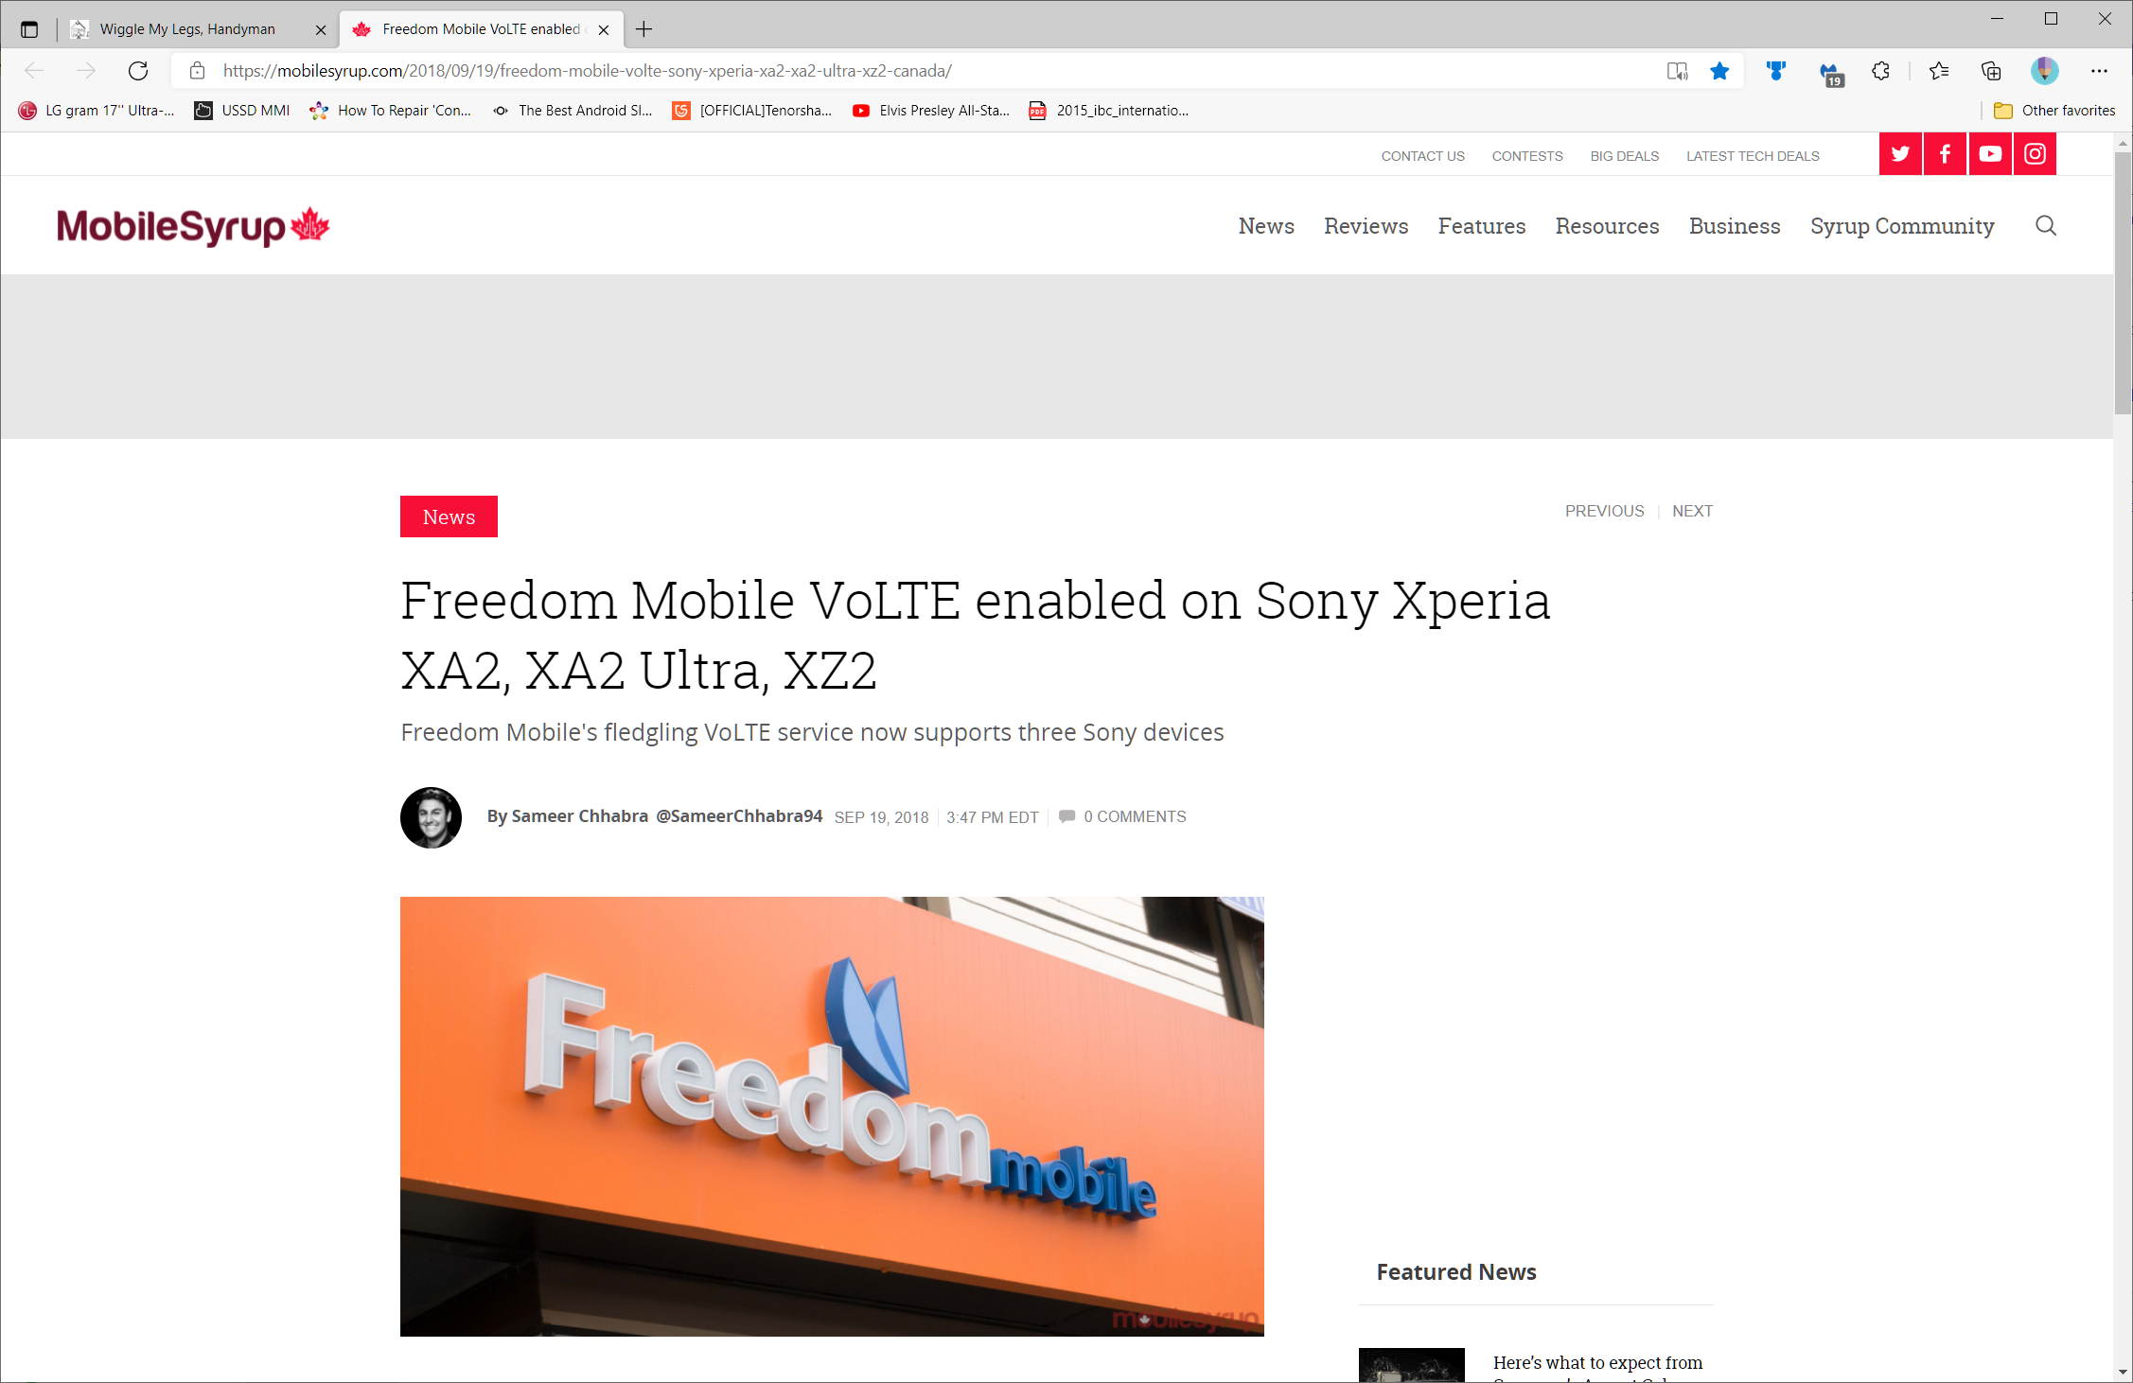Open MobileSyrup Twitter page icon
The width and height of the screenshot is (2133, 1383).
pyautogui.click(x=1900, y=154)
